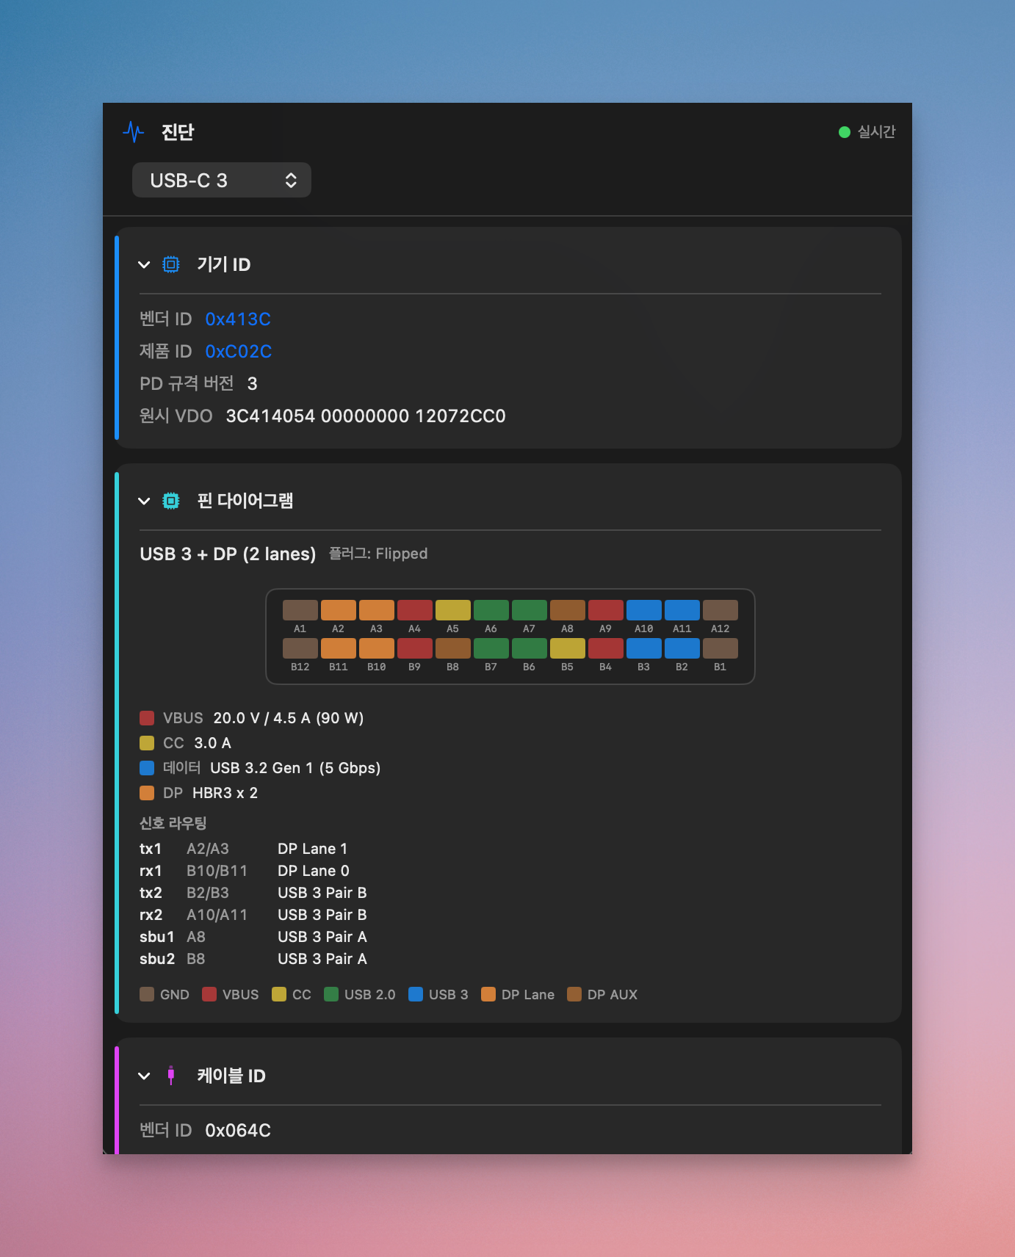
Task: Select pin A6 USB 2.0 swatch
Action: coord(491,610)
